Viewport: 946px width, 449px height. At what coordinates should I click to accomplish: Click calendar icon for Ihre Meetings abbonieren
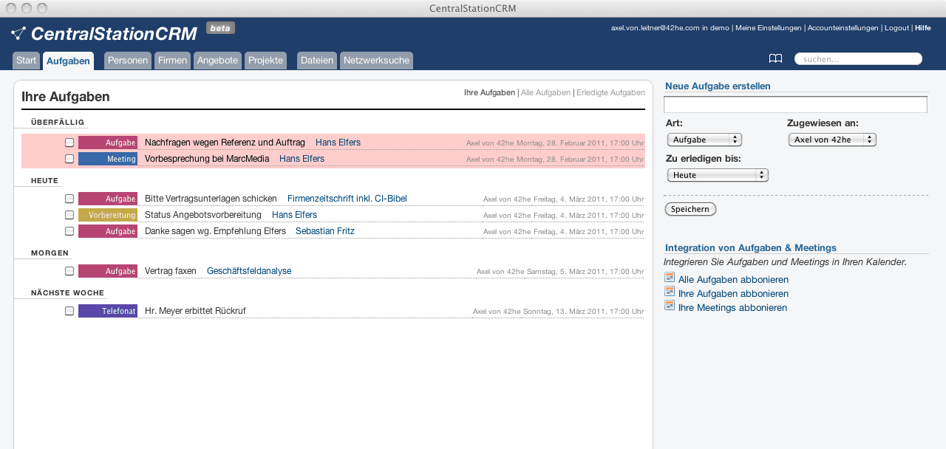point(670,306)
